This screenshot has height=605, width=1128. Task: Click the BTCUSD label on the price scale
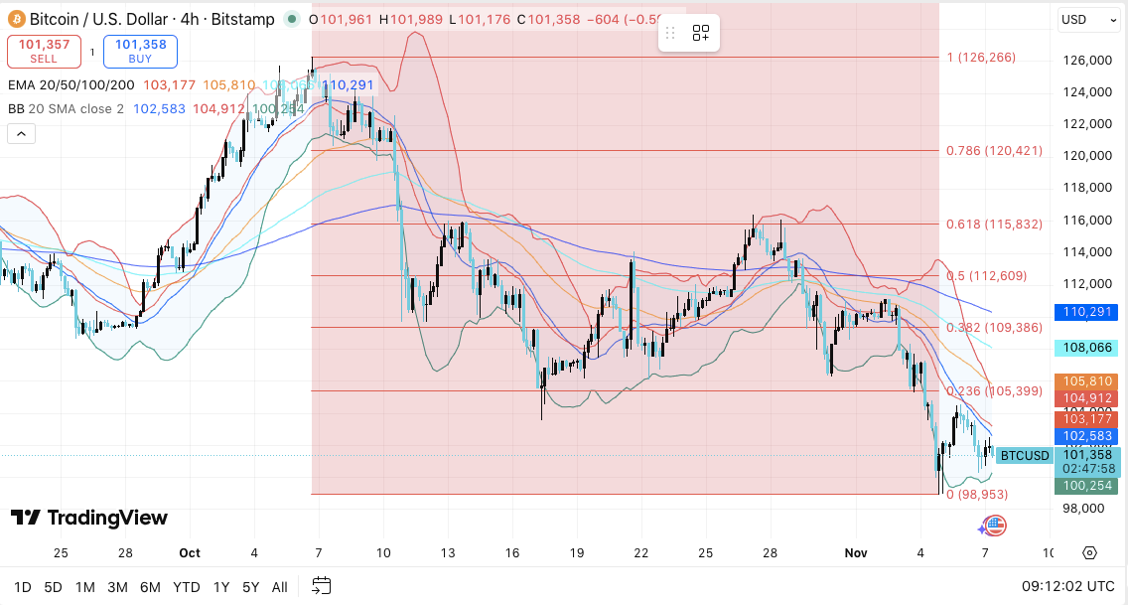1024,455
